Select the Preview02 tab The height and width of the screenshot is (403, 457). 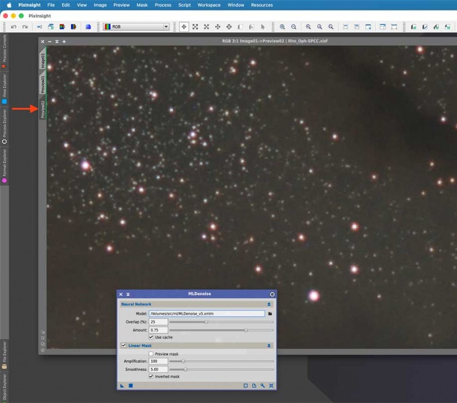[43, 109]
